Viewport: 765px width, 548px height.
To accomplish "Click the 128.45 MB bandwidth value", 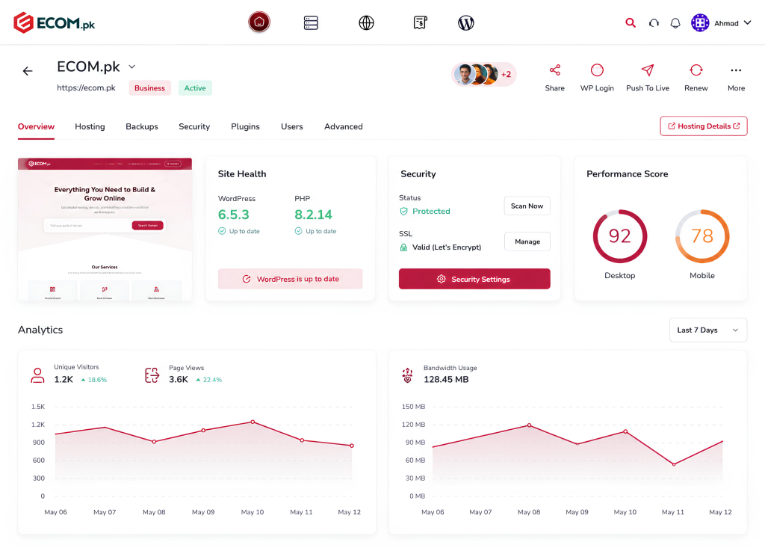I will [446, 380].
